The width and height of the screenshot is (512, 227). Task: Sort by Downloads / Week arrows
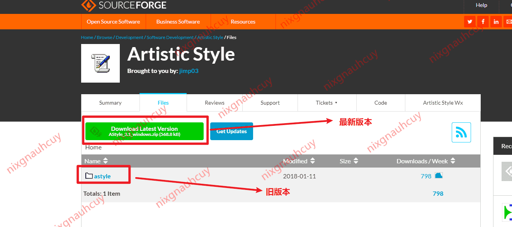[x=453, y=161]
